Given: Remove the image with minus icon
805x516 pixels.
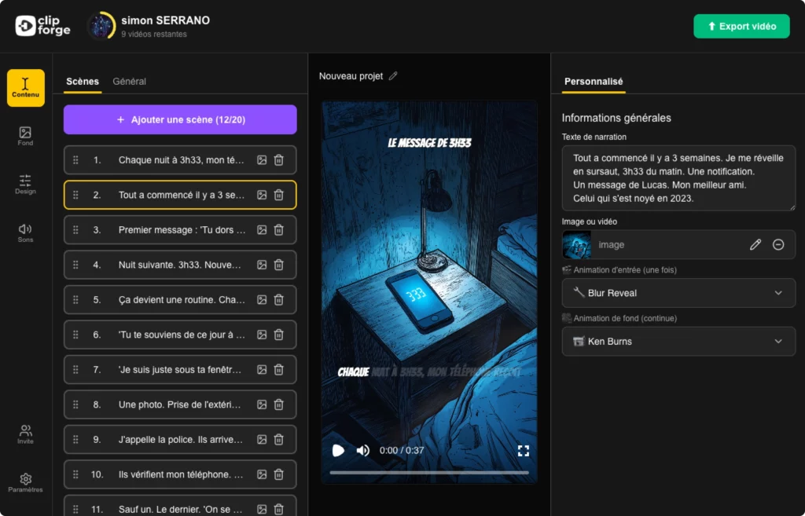Looking at the screenshot, I should click(778, 245).
